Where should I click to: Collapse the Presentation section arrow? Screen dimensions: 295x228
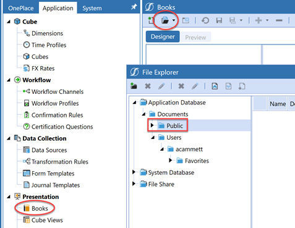9,197
